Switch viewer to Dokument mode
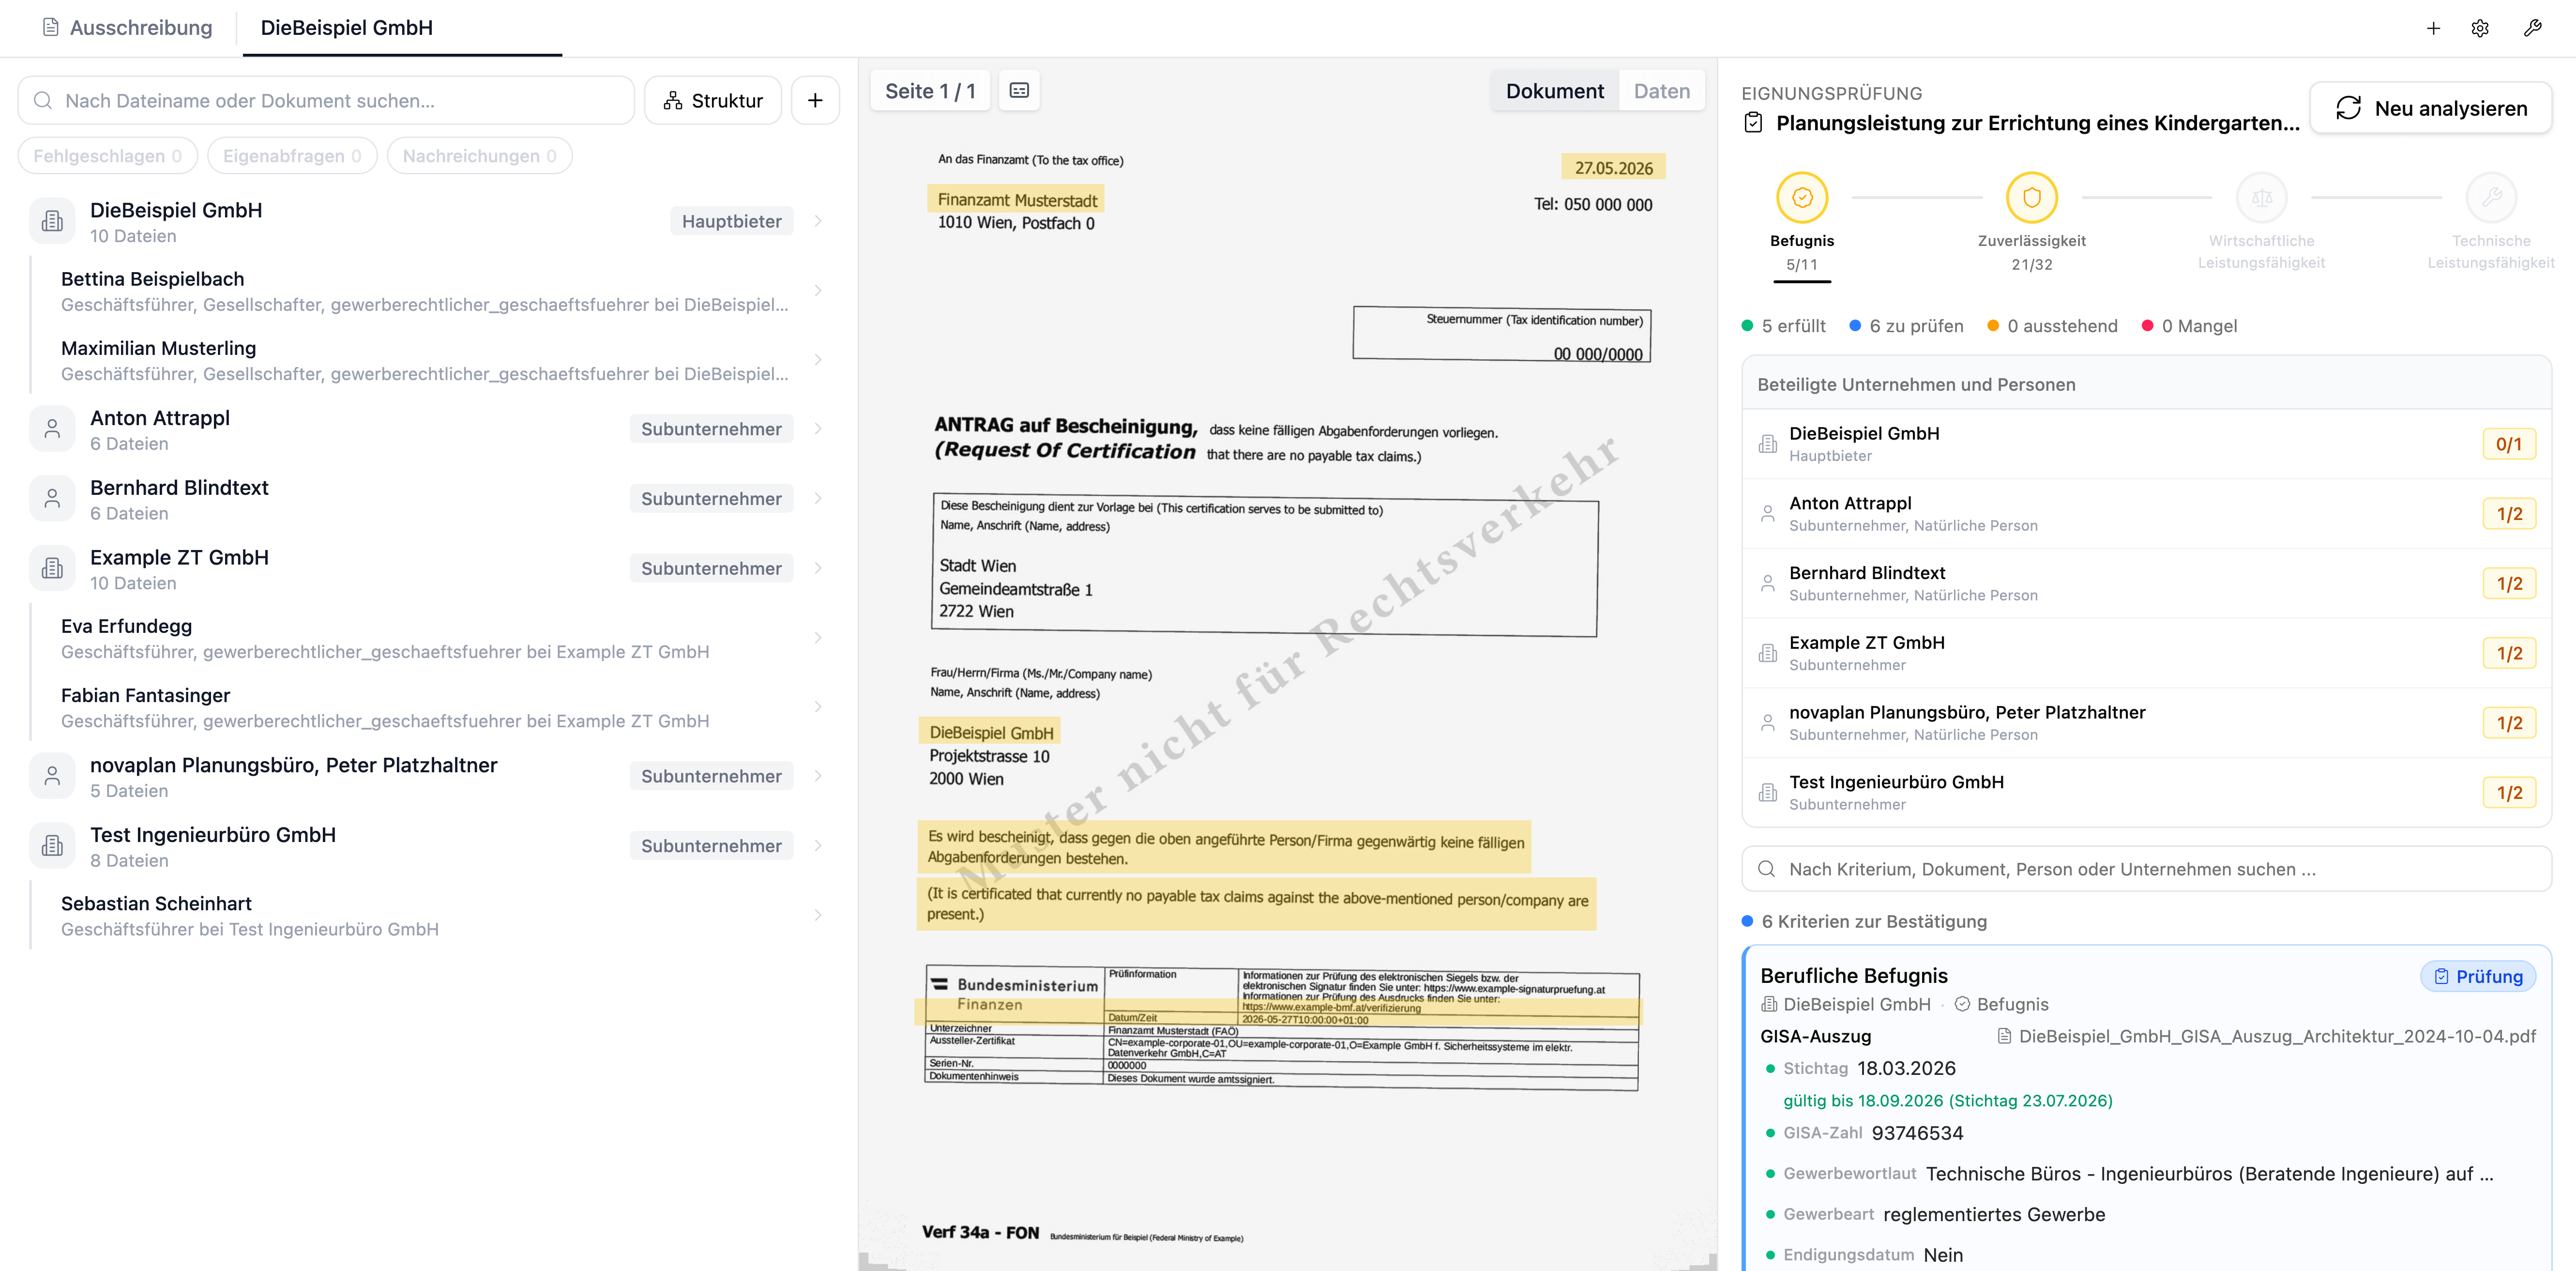This screenshot has width=2576, height=1271. click(x=1554, y=91)
